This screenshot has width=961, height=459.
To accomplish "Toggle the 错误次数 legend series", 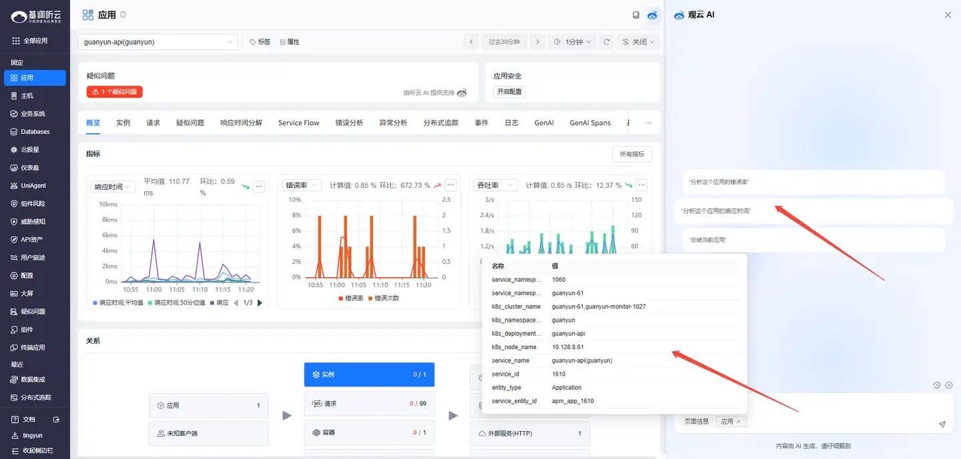I will click(386, 298).
